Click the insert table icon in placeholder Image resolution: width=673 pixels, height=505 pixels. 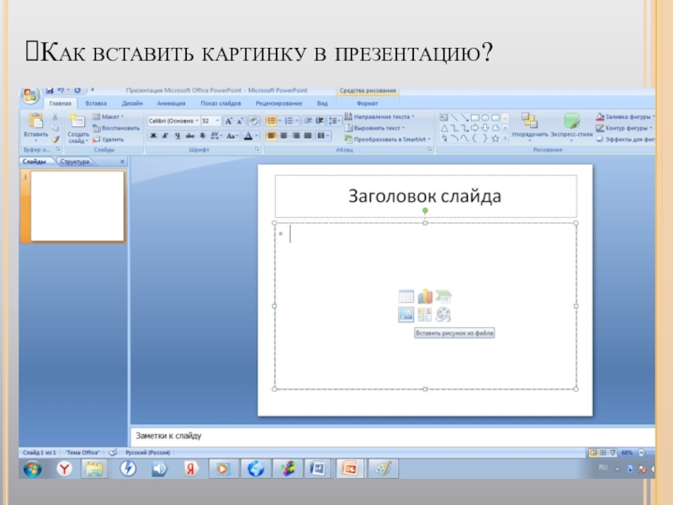[x=406, y=296]
